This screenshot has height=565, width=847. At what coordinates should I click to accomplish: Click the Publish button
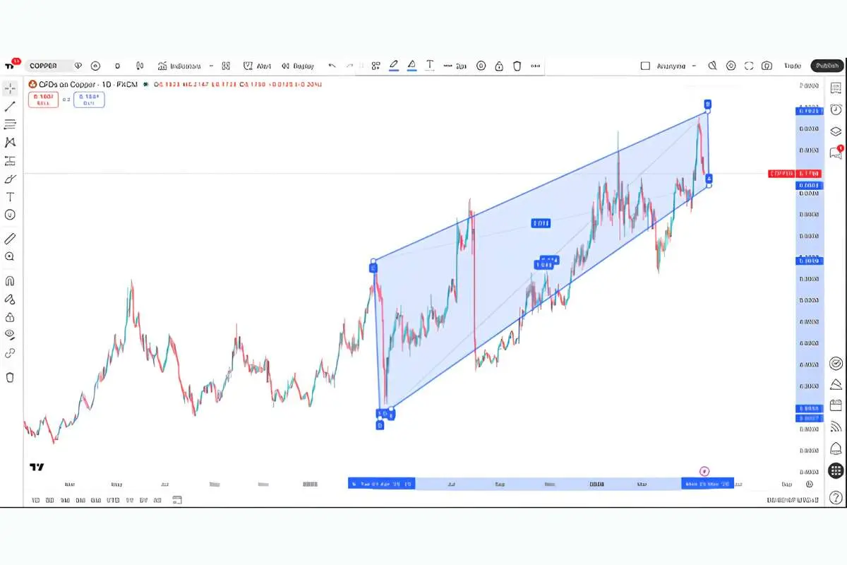[827, 66]
